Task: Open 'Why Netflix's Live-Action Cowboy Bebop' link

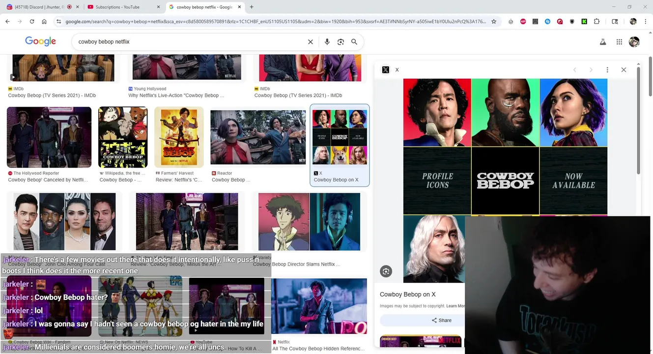Action: pos(176,95)
